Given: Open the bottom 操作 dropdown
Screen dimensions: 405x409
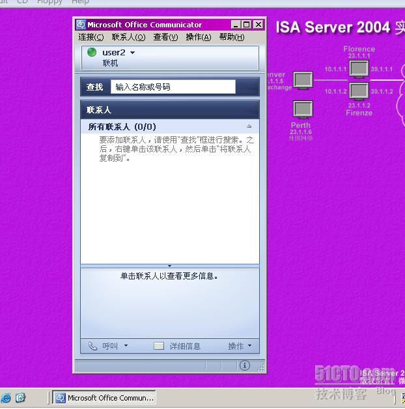Looking at the screenshot, I should 240,346.
